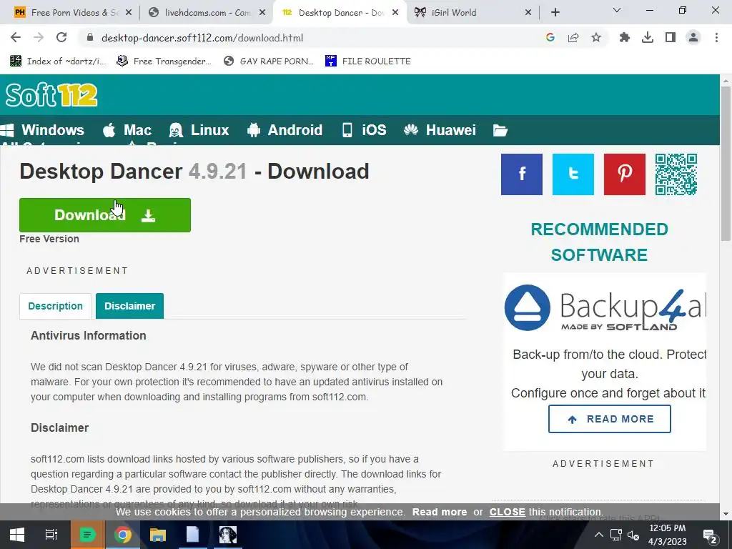Open Chrome extensions puzzle menu
Image resolution: width=732 pixels, height=549 pixels.
click(625, 37)
